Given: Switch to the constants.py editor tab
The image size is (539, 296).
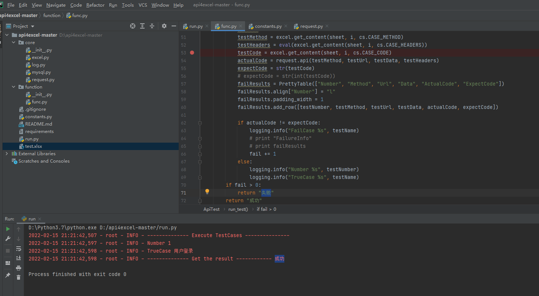Looking at the screenshot, I should pyautogui.click(x=268, y=26).
